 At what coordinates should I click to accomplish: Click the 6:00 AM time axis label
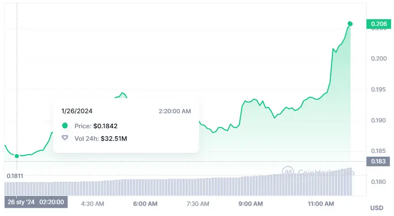point(144,204)
